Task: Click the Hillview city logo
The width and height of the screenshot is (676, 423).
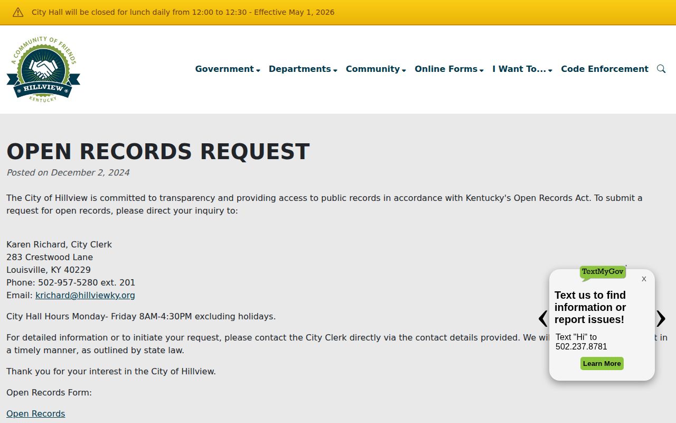Action: click(43, 69)
